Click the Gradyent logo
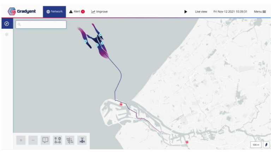The width and height of the screenshot is (271, 152). 22,12
